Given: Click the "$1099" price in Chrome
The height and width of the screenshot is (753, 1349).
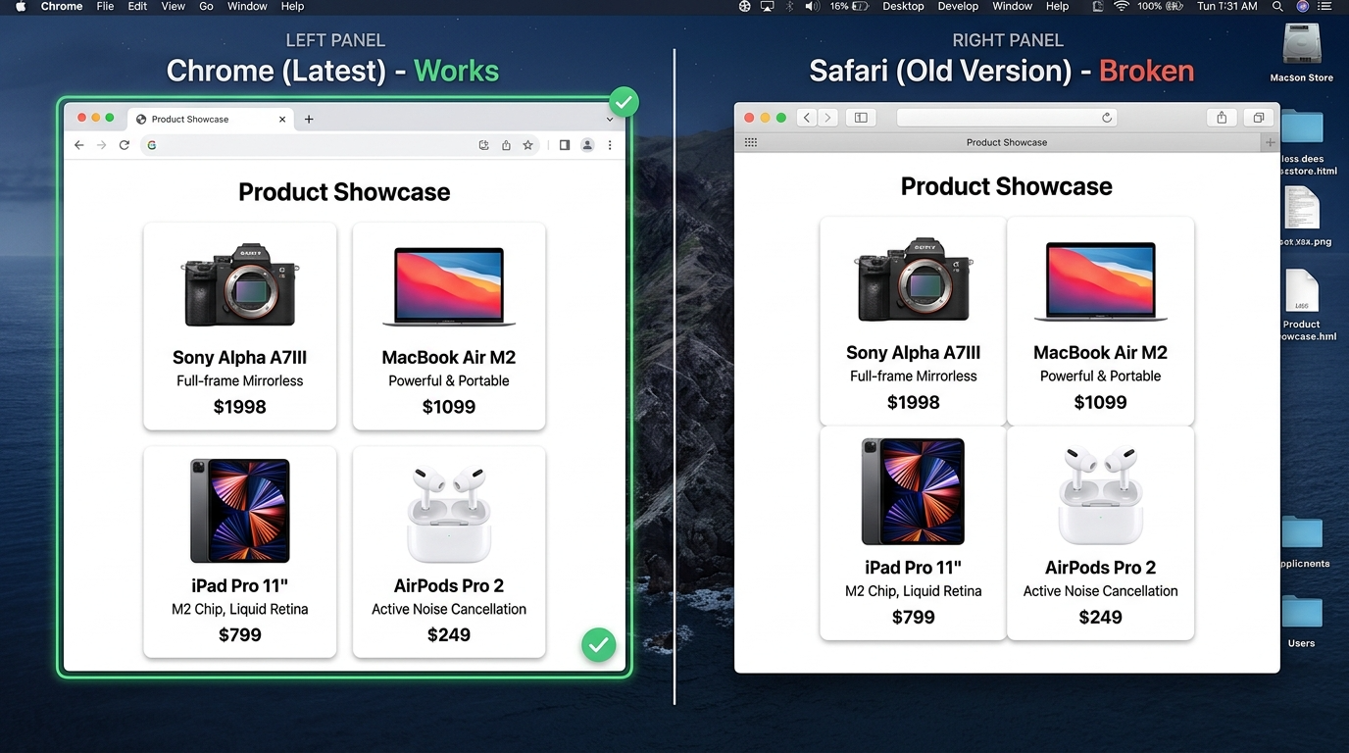Looking at the screenshot, I should 449,407.
